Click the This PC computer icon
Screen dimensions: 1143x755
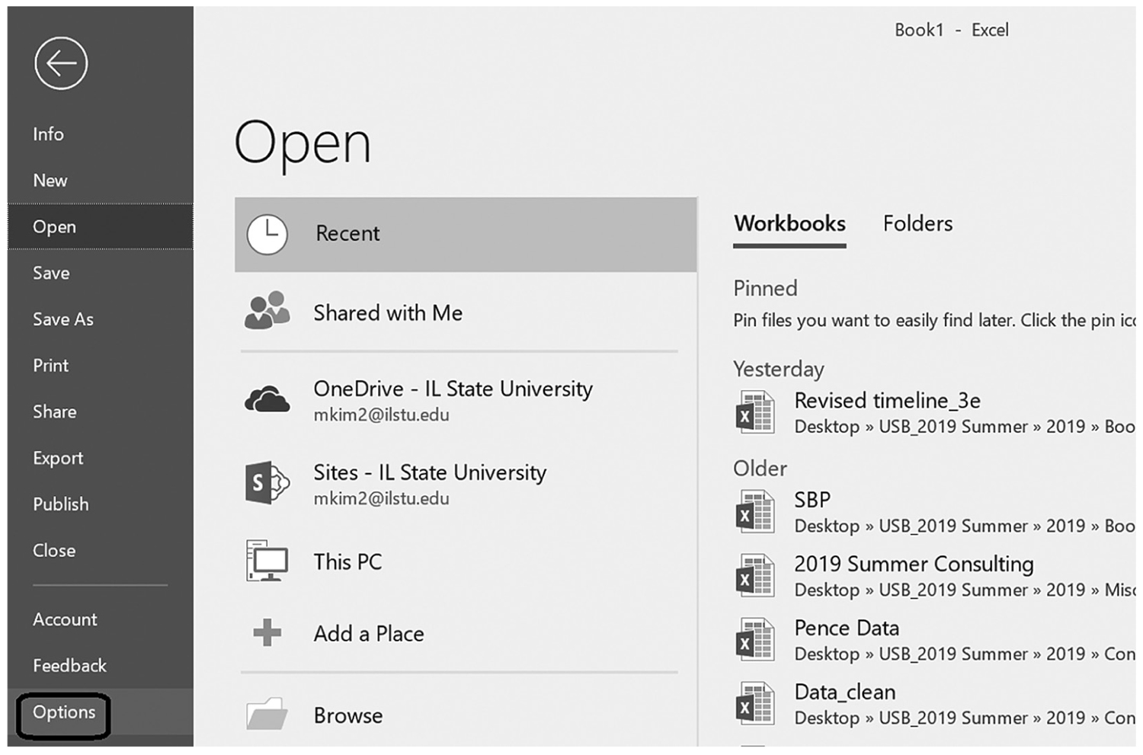pos(267,561)
